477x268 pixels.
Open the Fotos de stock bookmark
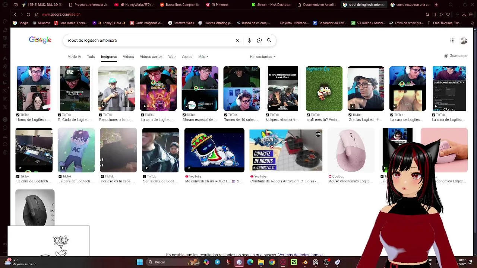pyautogui.click(x=407, y=23)
